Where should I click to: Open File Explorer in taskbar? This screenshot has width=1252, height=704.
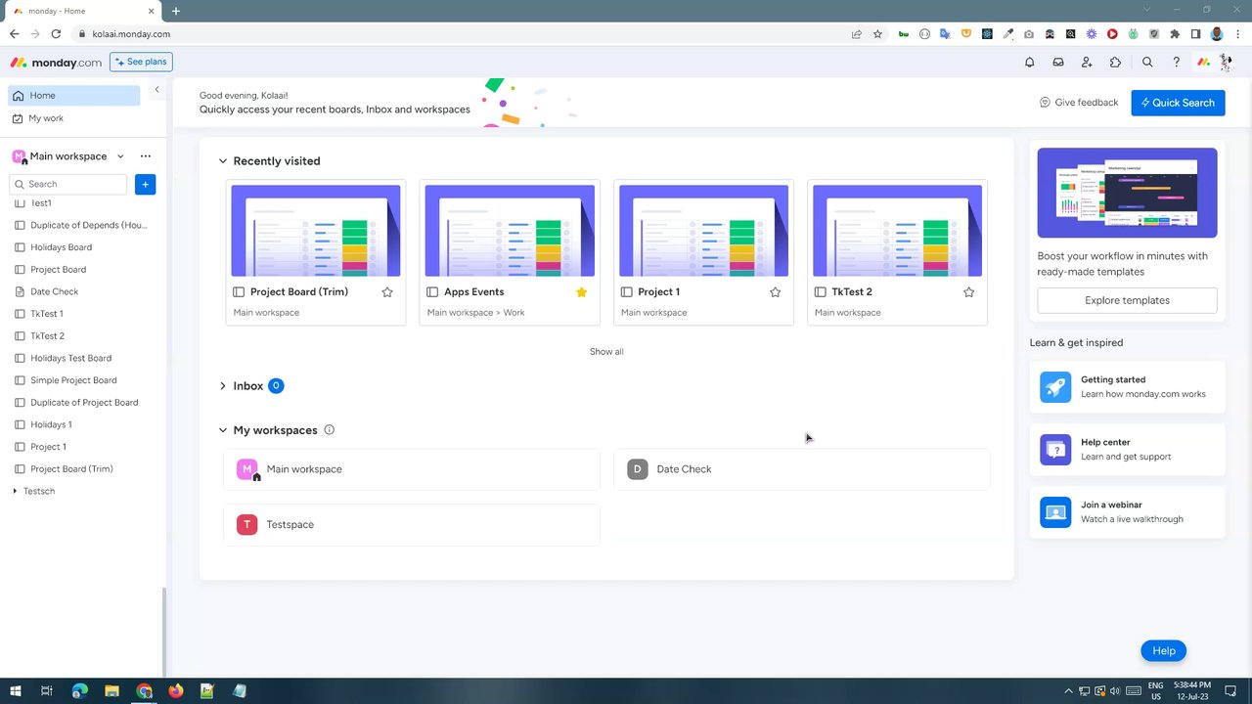112,691
